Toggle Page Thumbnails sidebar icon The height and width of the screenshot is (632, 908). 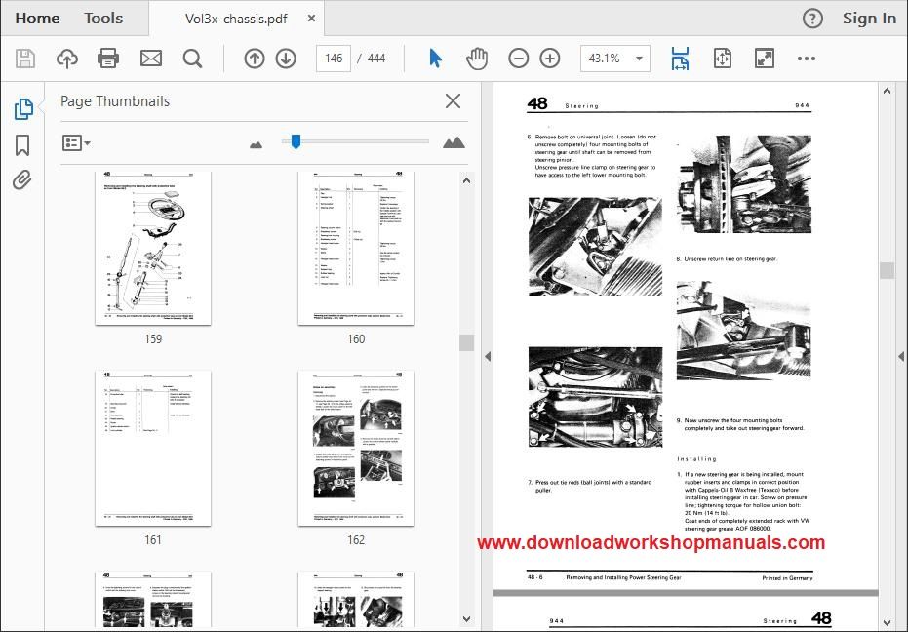(x=23, y=109)
